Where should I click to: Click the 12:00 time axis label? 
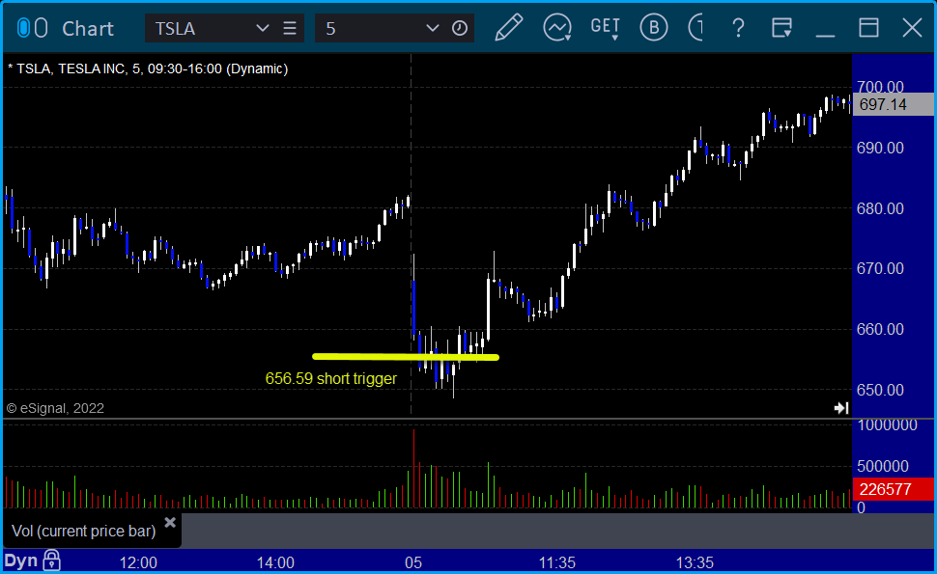[138, 562]
